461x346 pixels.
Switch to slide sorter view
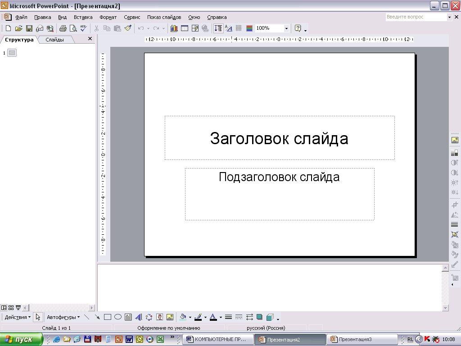(11, 308)
